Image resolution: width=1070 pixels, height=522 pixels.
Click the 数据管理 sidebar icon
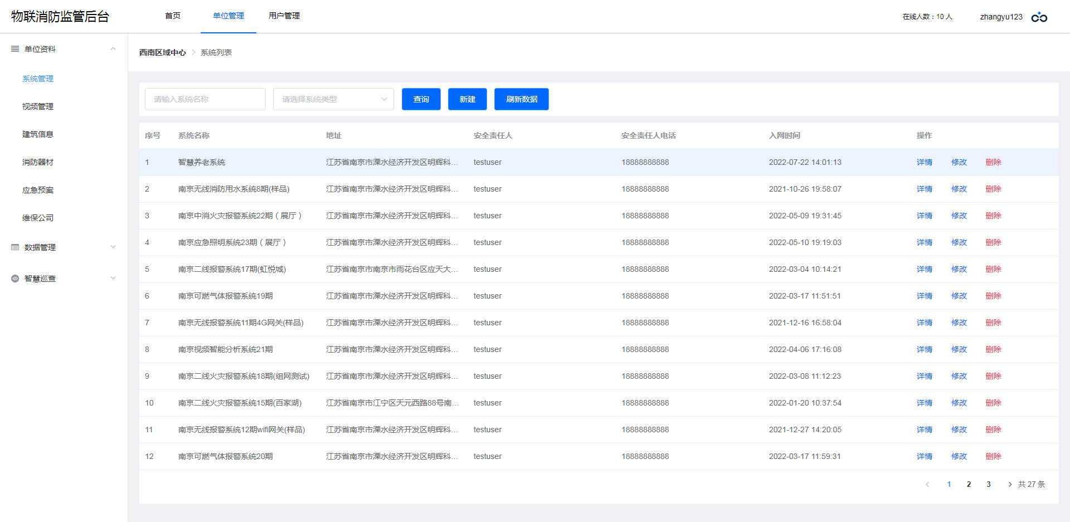pos(15,247)
